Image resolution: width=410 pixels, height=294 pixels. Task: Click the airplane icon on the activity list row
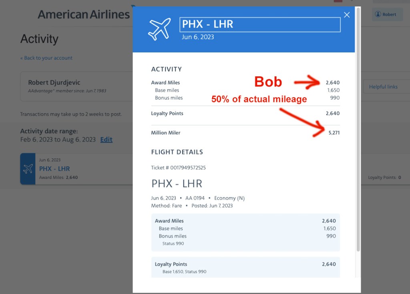click(28, 169)
